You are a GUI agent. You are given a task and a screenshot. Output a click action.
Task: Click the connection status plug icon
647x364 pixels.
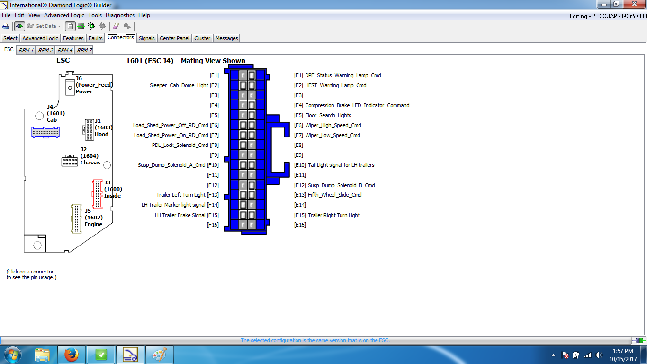pos(639,340)
